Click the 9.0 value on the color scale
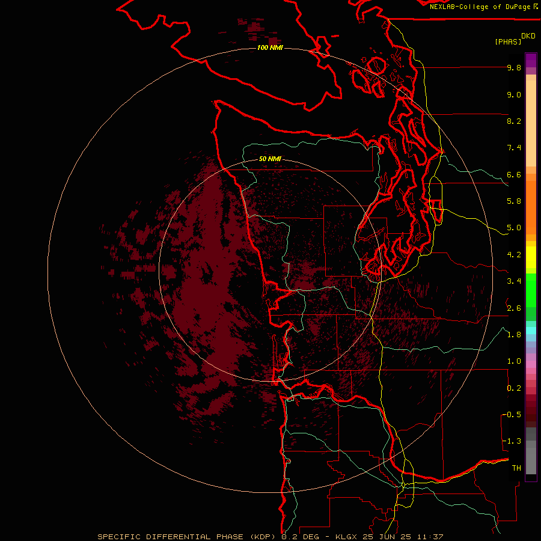This screenshot has height=541, width=541. coord(514,94)
